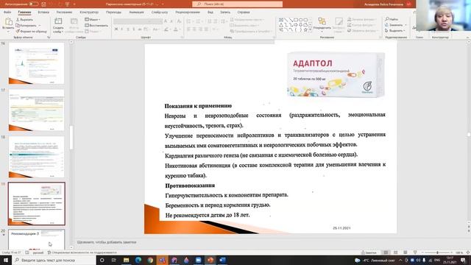Screen dimensions: 471x265
Task: Toggle Bold (Ж) formatting
Action: [x=116, y=29]
